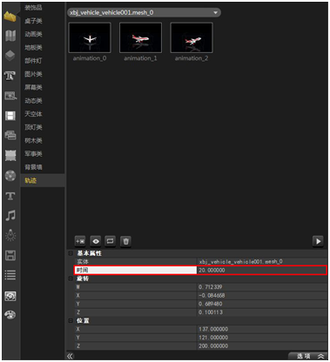The width and height of the screenshot is (330, 362).
Task: Toggle the eye visibility button
Action: click(x=96, y=241)
